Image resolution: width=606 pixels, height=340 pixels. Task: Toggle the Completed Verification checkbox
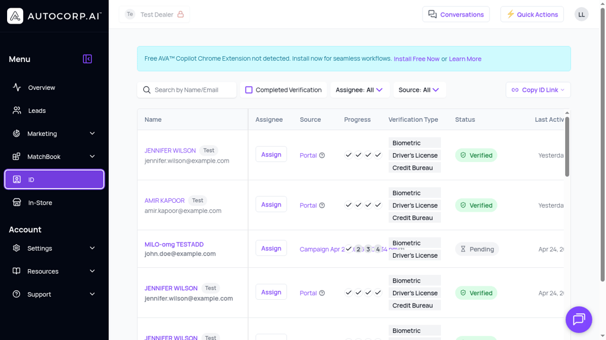[x=249, y=90]
